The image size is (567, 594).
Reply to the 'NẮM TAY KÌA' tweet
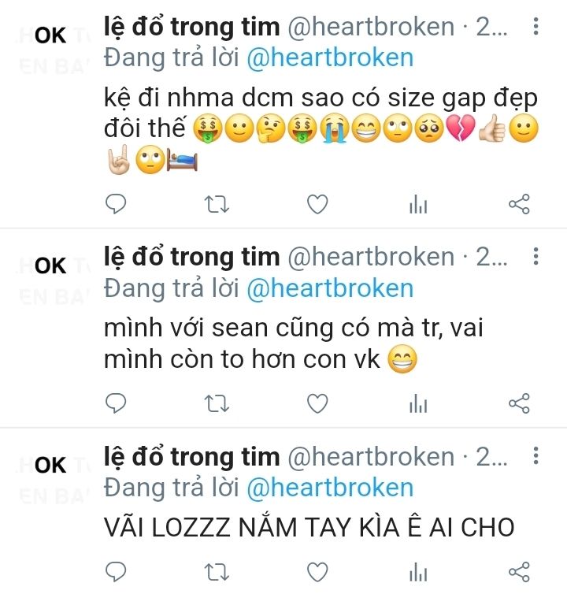point(116,572)
